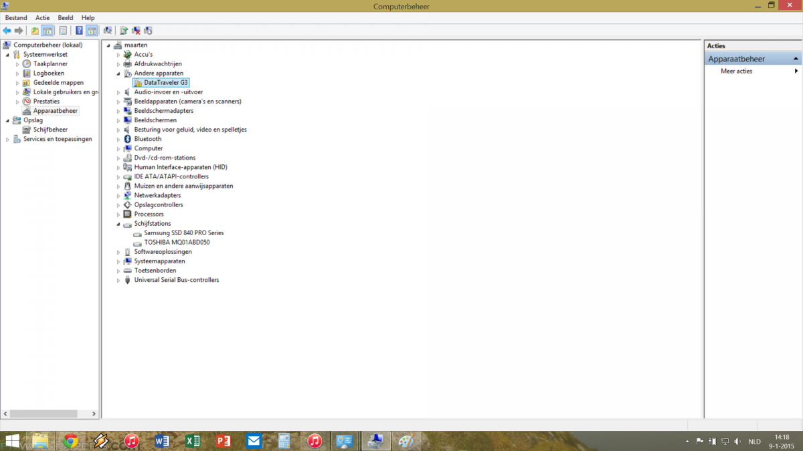
Task: Click the Update driver software toolbar icon
Action: (124, 31)
